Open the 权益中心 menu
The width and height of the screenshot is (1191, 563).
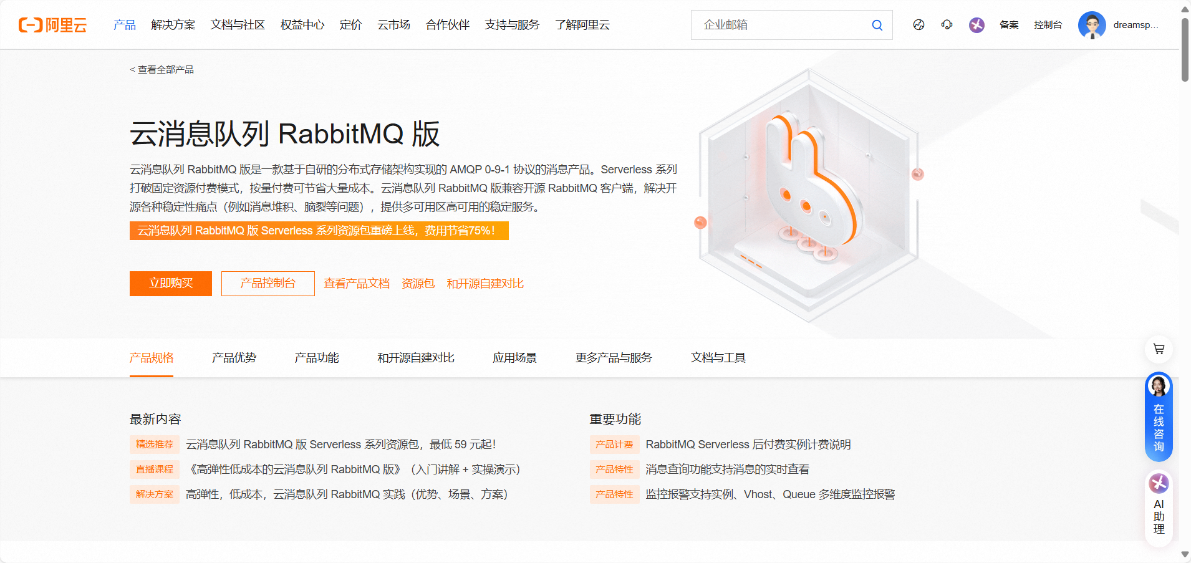click(x=302, y=25)
